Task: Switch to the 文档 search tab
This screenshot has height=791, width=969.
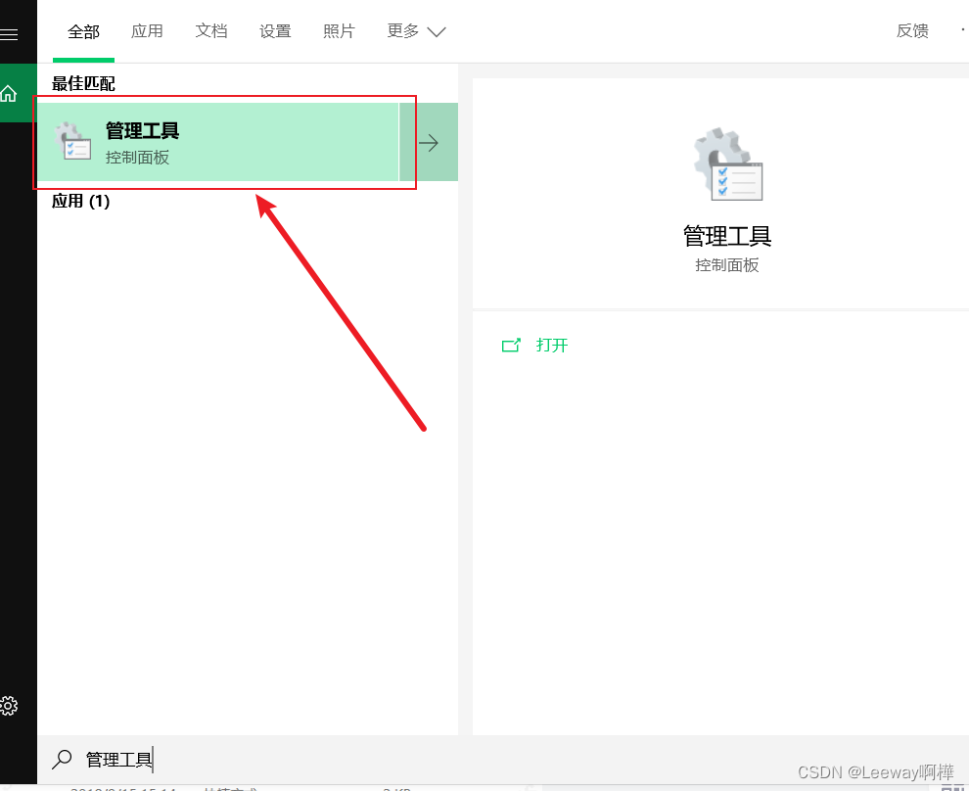Action: (211, 31)
